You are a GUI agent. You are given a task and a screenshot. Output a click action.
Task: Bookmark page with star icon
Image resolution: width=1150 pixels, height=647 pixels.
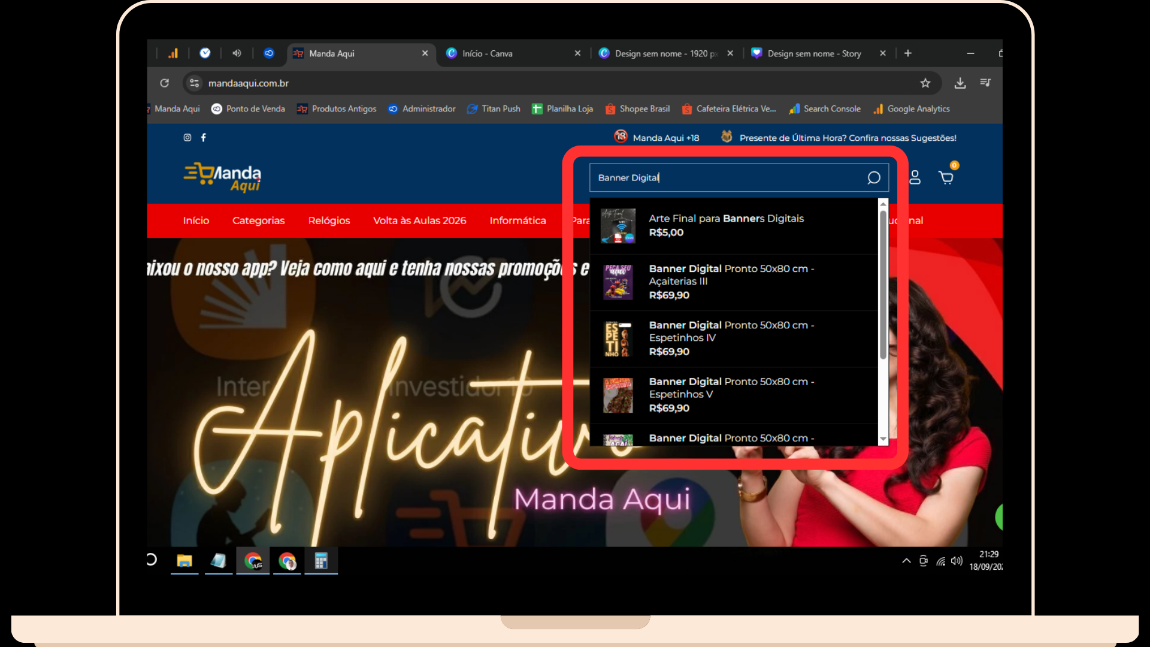pos(925,83)
